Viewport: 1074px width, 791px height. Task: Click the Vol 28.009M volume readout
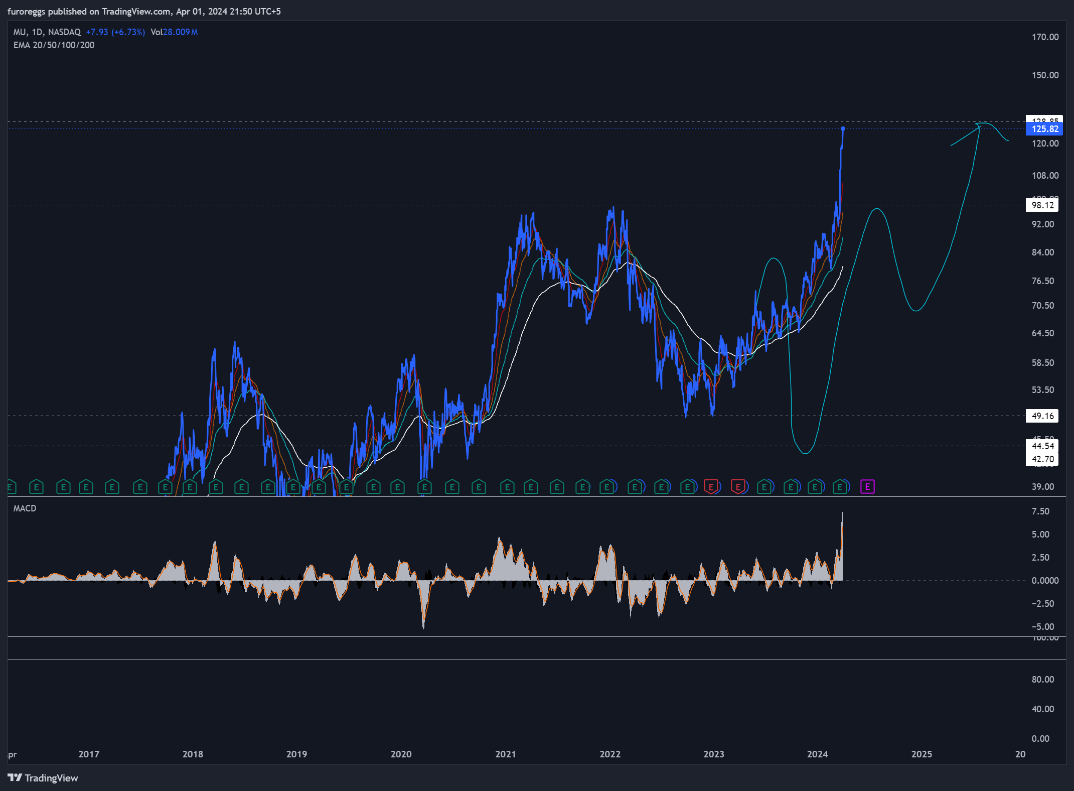[x=174, y=32]
